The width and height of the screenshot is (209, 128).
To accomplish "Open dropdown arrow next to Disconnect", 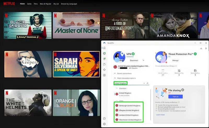I will tap(143, 60).
